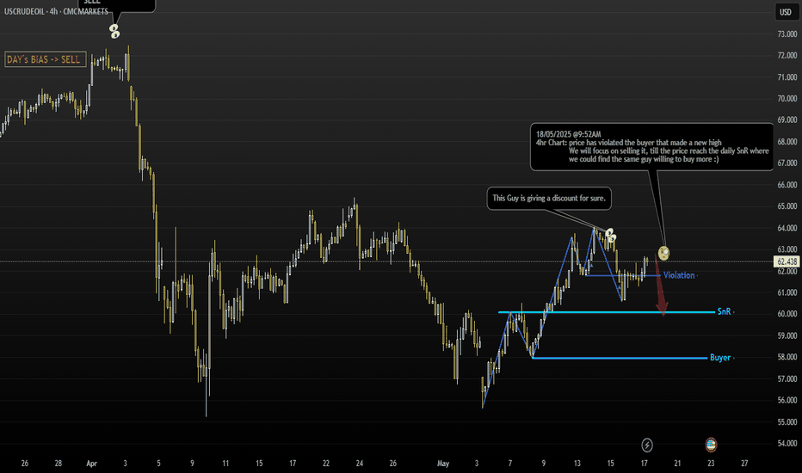
Task: Click the emoji marker below the SELL callout
Action: click(x=114, y=32)
